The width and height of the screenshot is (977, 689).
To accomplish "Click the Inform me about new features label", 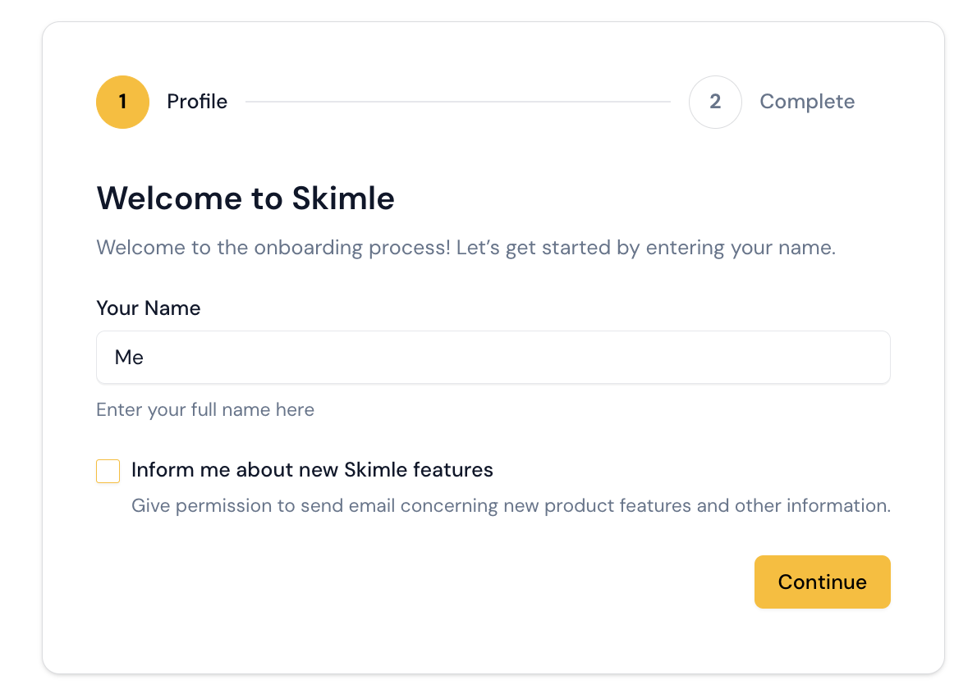I will (x=312, y=470).
